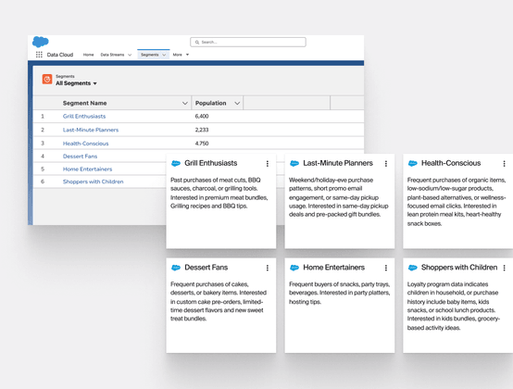Click row number 1 in segments table
Screen dimensions: 513x389
pyautogui.click(x=43, y=116)
